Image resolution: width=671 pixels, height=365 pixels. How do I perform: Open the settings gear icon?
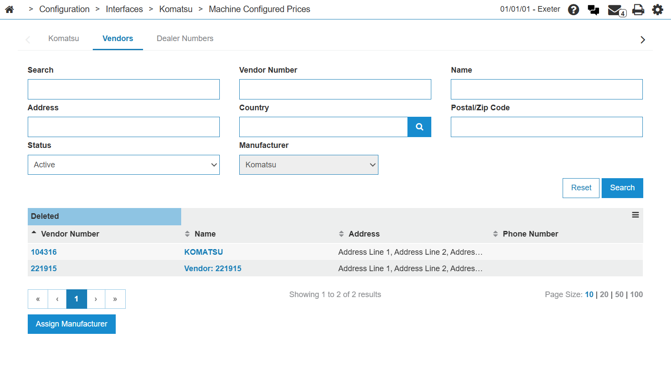click(x=658, y=10)
